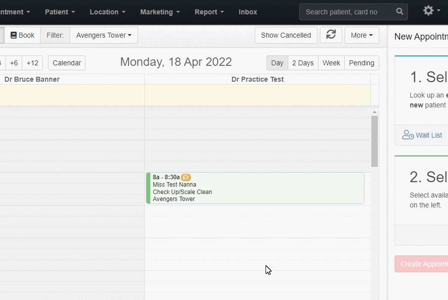The width and height of the screenshot is (448, 300).
Task: Click the Calendar button
Action: point(67,63)
